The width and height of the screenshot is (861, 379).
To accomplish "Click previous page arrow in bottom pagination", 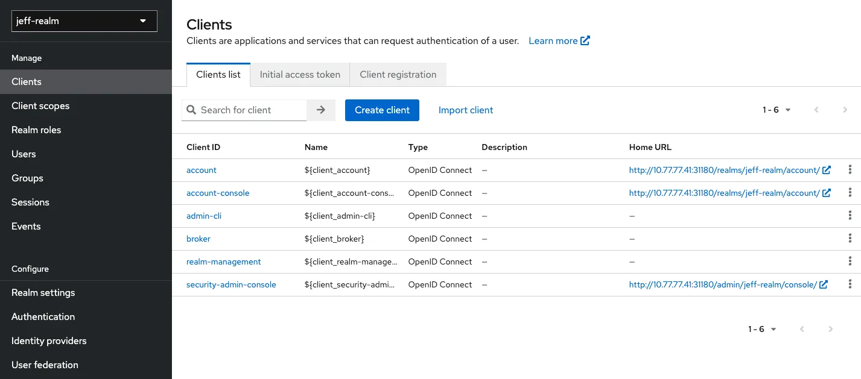I will tap(802, 329).
